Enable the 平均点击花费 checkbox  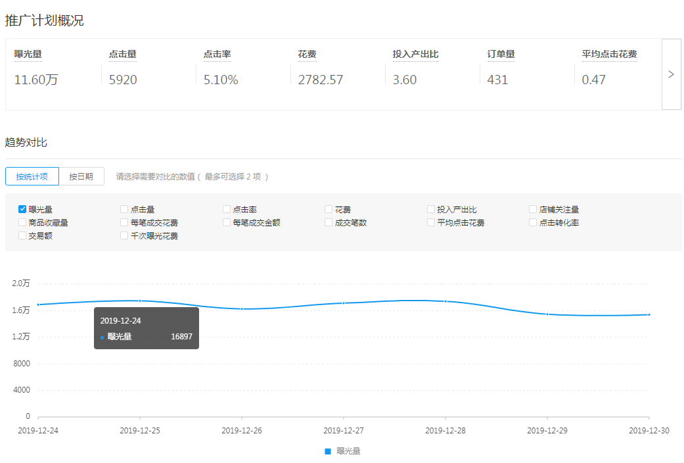coord(431,222)
